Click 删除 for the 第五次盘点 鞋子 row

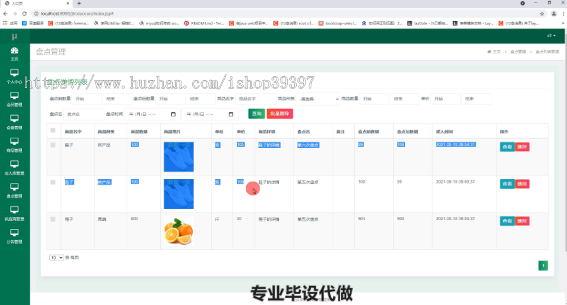pyautogui.click(x=522, y=184)
